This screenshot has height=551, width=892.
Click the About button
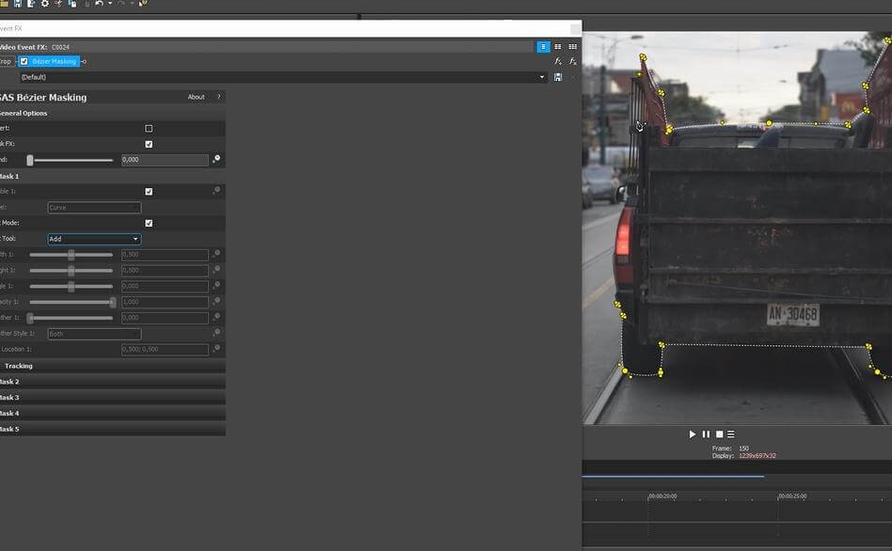coord(196,97)
